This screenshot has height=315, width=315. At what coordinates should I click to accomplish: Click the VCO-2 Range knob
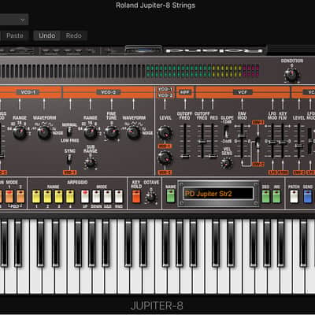point(91,132)
